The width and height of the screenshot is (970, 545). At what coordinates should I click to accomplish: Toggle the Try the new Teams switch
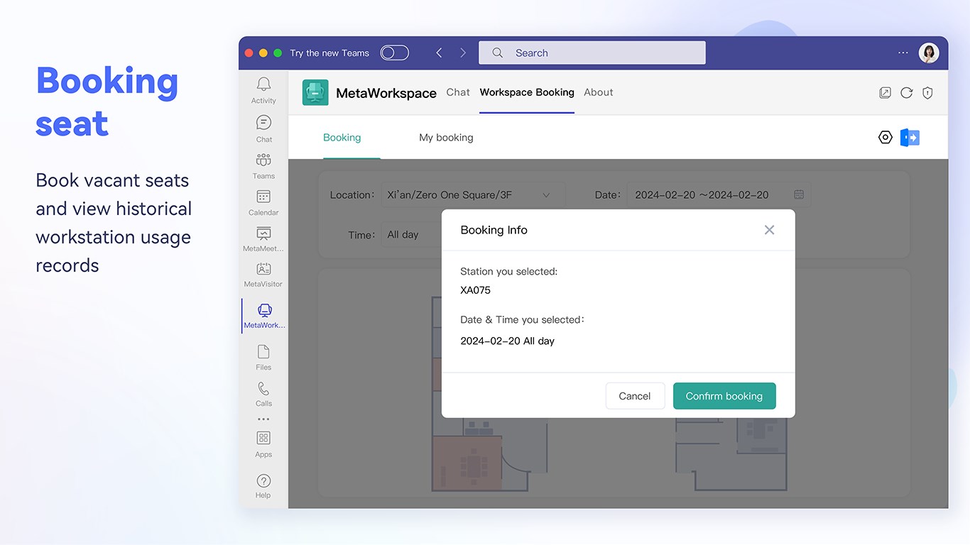[x=394, y=53]
